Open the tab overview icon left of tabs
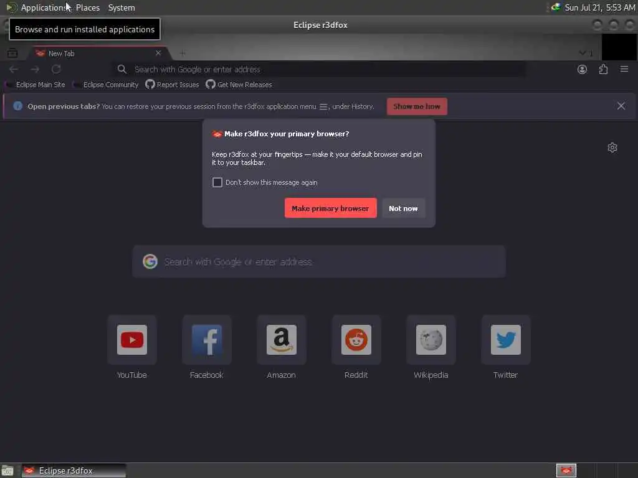This screenshot has width=638, height=478. click(12, 53)
